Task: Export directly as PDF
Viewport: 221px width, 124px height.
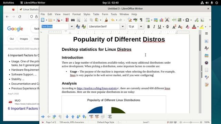Action: click(x=67, y=20)
